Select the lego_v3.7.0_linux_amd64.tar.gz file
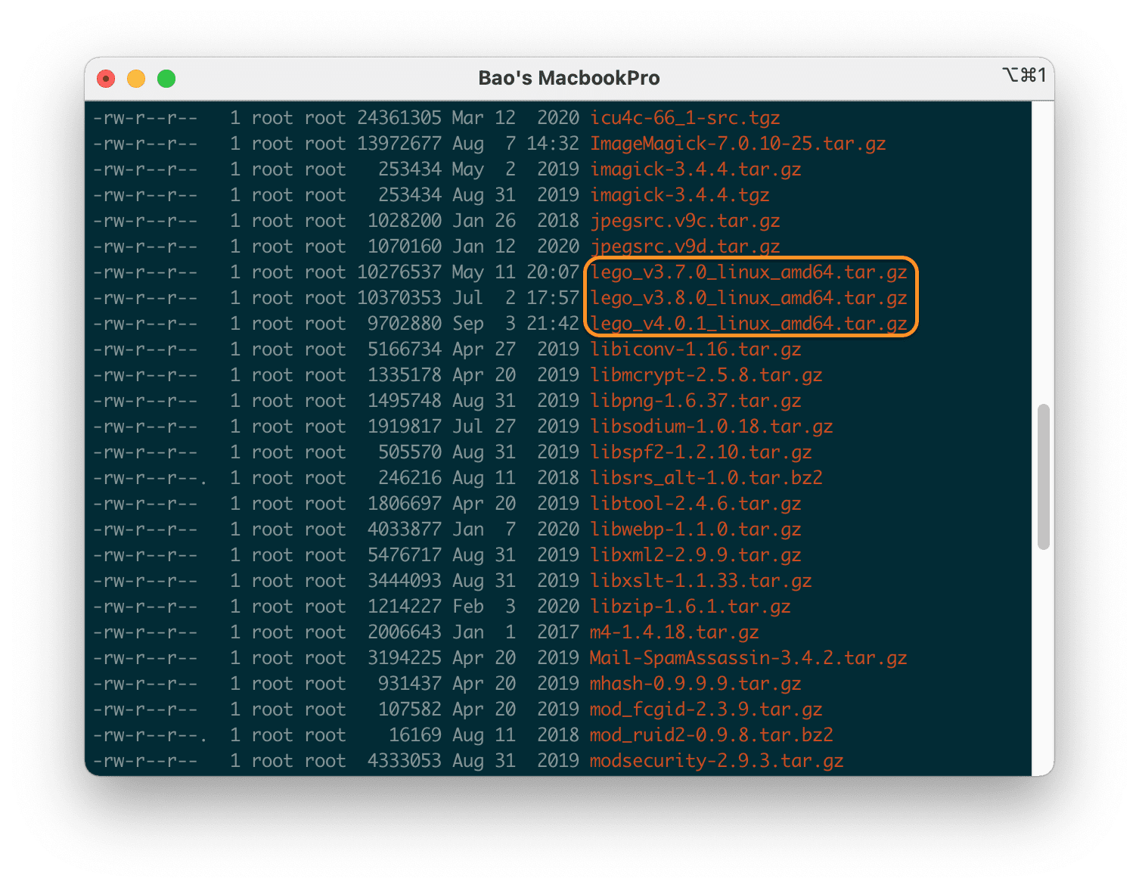1139x888 pixels. (x=748, y=272)
